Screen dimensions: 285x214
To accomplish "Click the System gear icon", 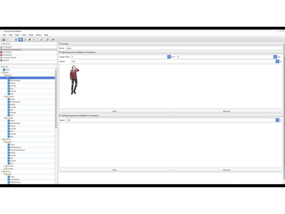I will pyautogui.click(x=1, y=60).
